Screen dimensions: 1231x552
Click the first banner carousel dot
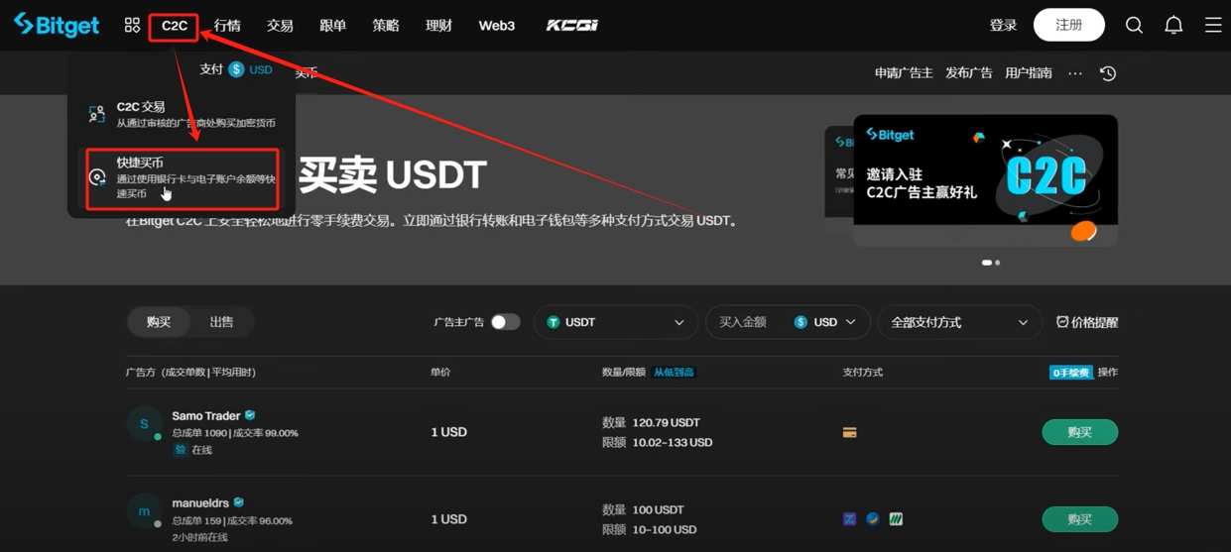pyautogui.click(x=987, y=263)
